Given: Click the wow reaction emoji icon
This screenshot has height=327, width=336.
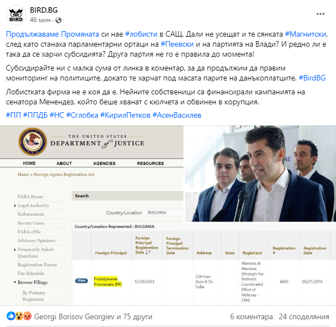Looking at the screenshot, I should tap(19, 316).
